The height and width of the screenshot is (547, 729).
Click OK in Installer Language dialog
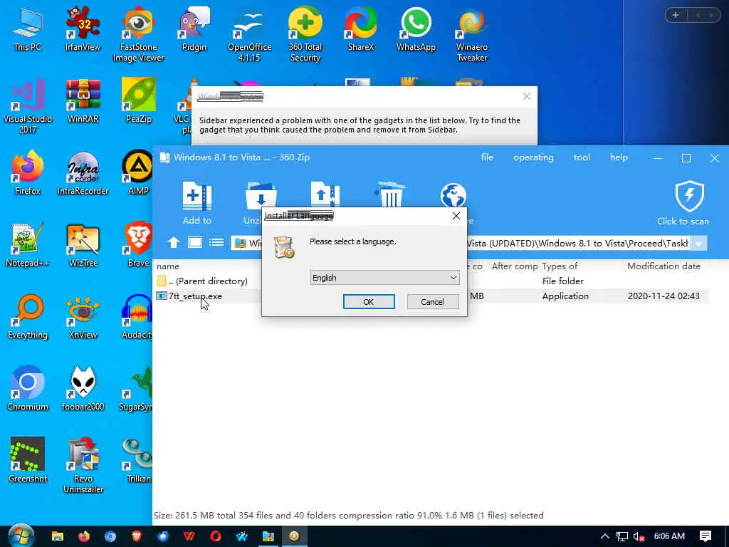click(x=369, y=302)
